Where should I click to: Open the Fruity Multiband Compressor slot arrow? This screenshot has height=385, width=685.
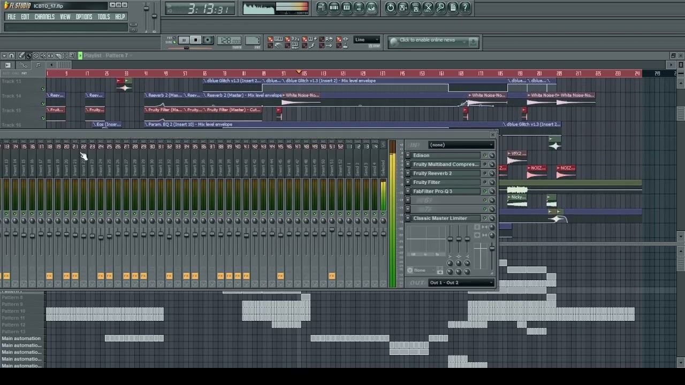point(408,165)
